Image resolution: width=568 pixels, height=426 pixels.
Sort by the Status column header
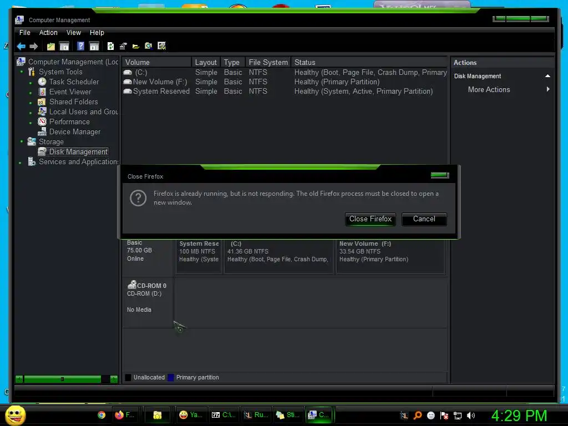[x=369, y=62]
